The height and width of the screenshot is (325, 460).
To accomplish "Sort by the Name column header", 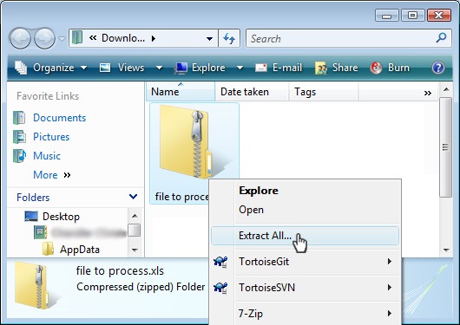I will (x=181, y=92).
